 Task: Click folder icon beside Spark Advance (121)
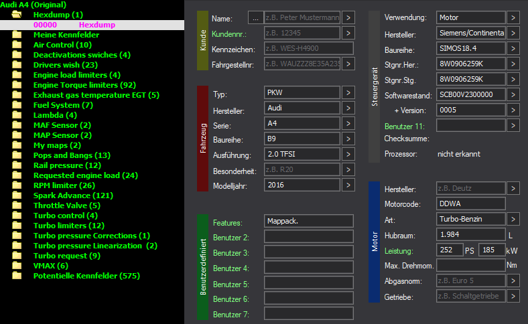(17, 195)
